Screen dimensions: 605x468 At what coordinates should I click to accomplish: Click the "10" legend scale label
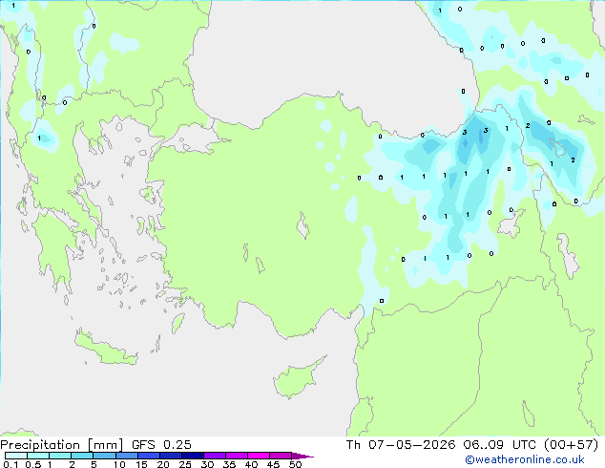click(x=119, y=464)
